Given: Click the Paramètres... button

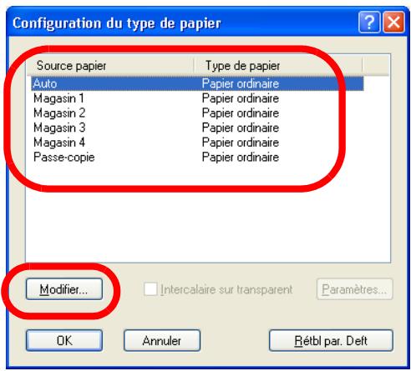Looking at the screenshot, I should point(354,289).
